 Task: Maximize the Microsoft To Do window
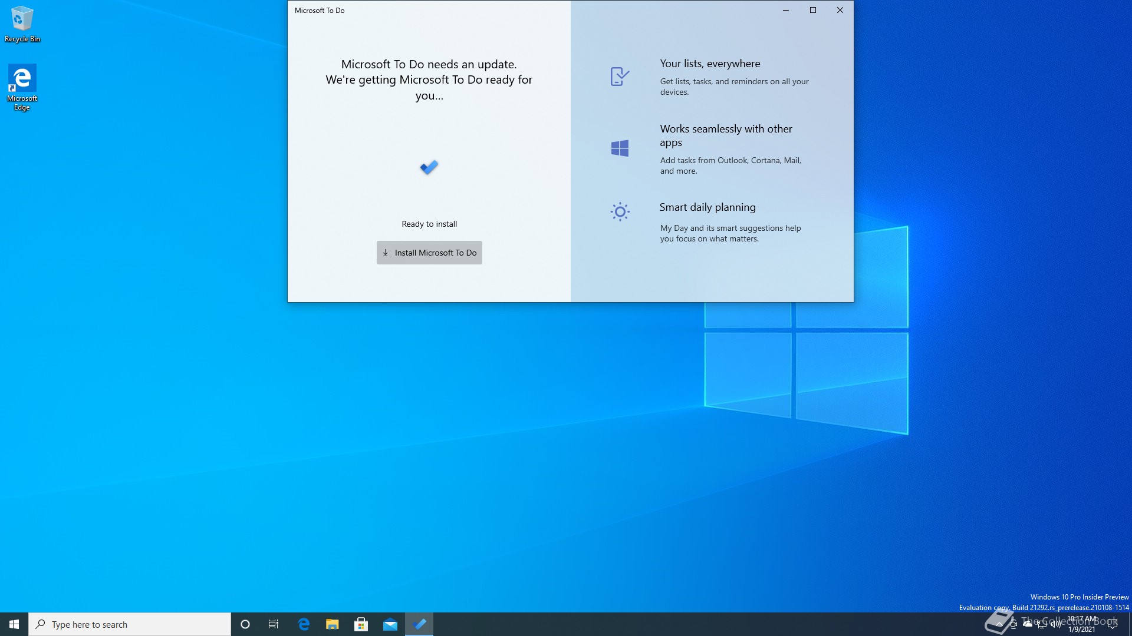(x=813, y=10)
